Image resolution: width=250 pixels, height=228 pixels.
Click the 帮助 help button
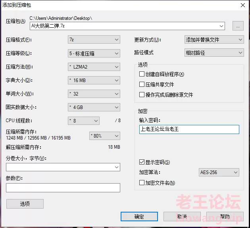pos(225,217)
